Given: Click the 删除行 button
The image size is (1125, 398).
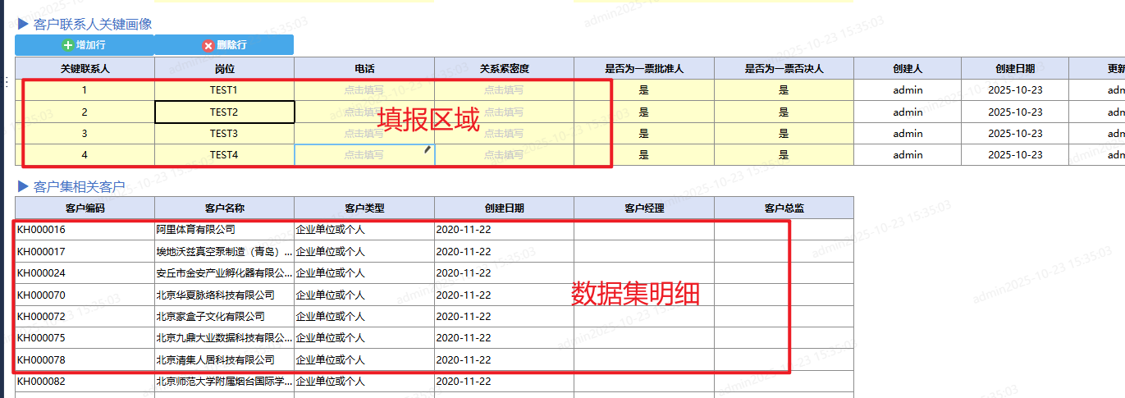Looking at the screenshot, I should tap(224, 45).
